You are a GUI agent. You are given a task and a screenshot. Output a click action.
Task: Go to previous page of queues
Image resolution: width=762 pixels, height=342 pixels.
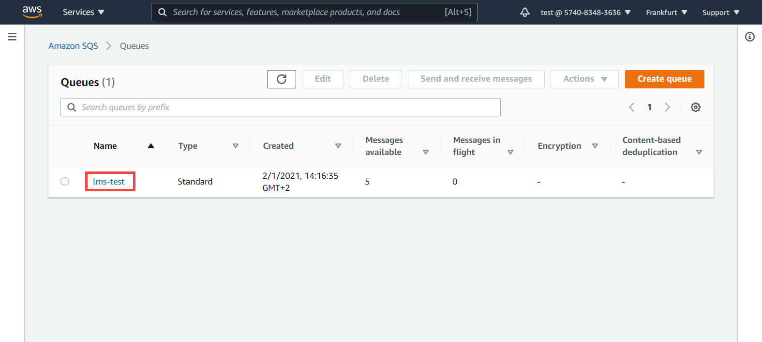[x=631, y=107]
